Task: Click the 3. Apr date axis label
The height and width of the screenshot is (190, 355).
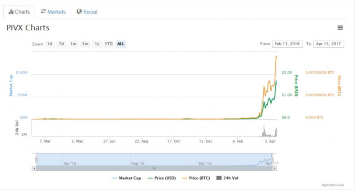Action: tap(270, 141)
